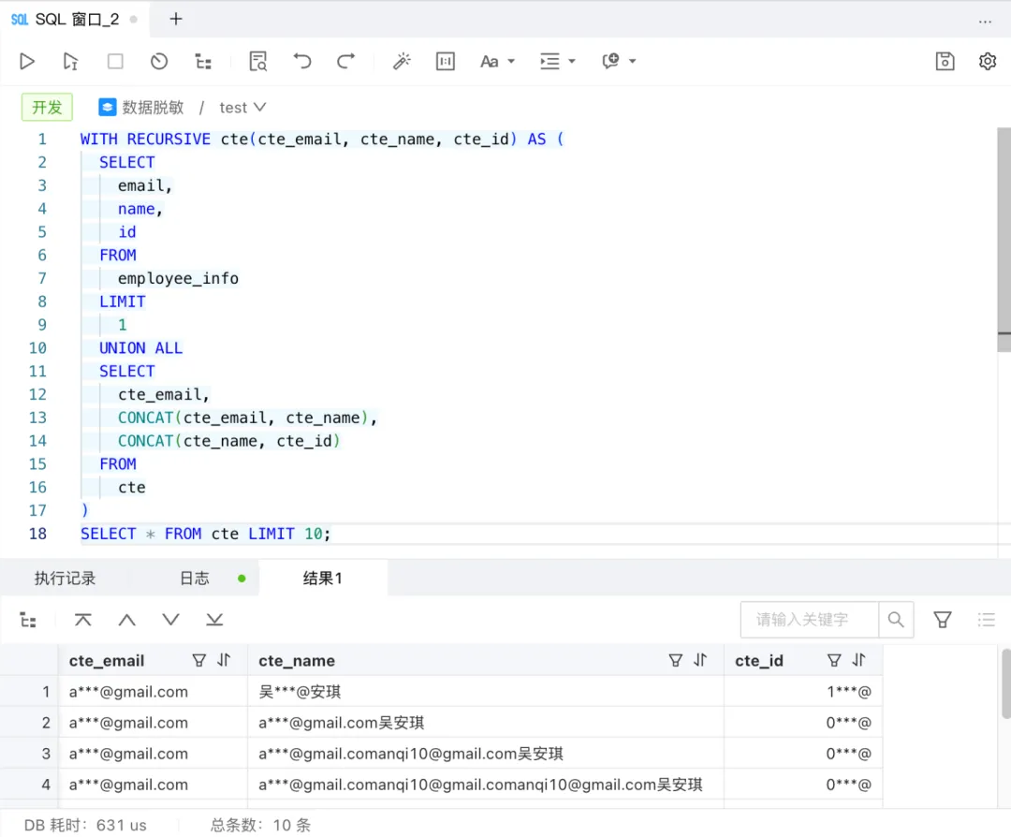The width and height of the screenshot is (1011, 837).
Task: Click line number 1 in the gutter
Action: pos(42,139)
